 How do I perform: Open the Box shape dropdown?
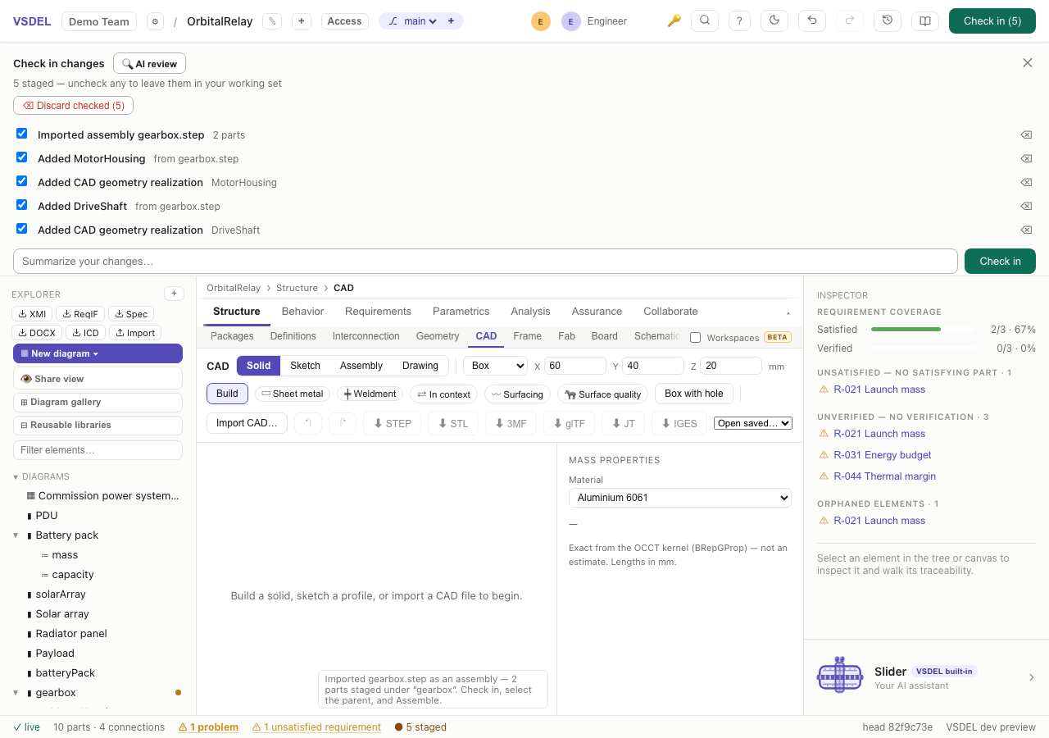click(x=495, y=366)
